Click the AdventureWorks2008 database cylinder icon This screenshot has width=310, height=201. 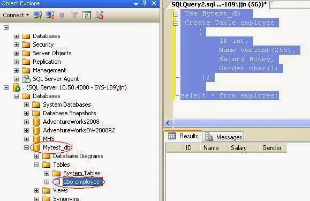coord(36,122)
